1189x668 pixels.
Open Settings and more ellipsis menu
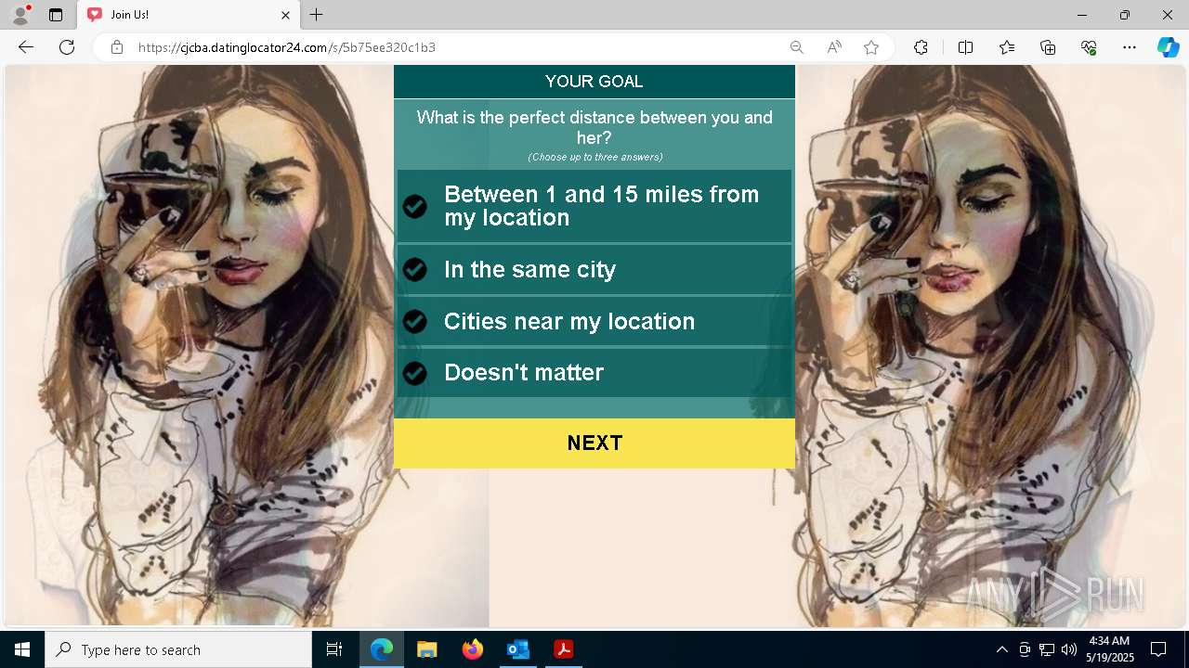1130,47
